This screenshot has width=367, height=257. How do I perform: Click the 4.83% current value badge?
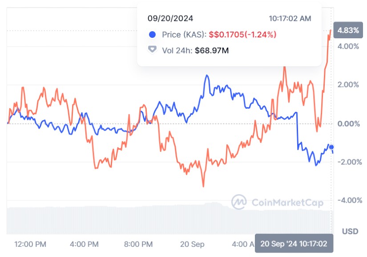click(x=348, y=31)
